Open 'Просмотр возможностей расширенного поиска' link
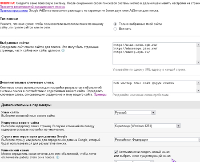The height and width of the screenshot is (162, 200). pos(32,7)
